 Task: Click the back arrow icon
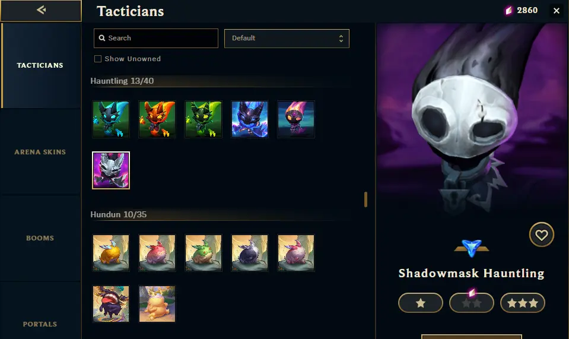pos(41,10)
